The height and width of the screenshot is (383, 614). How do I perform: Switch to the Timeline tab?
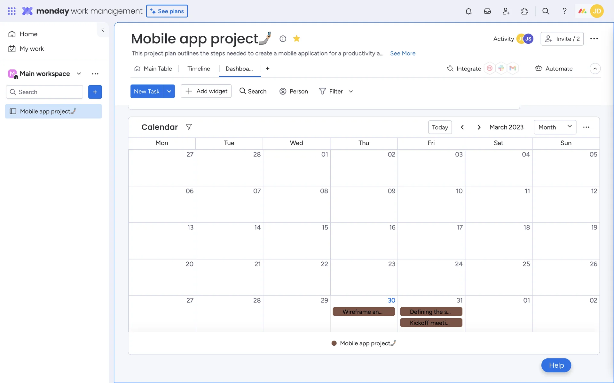point(199,69)
